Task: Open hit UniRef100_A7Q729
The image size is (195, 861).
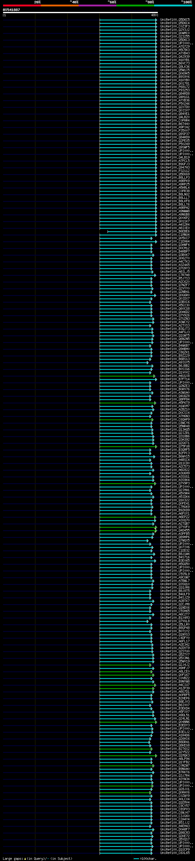Action: pyautogui.click(x=175, y=46)
